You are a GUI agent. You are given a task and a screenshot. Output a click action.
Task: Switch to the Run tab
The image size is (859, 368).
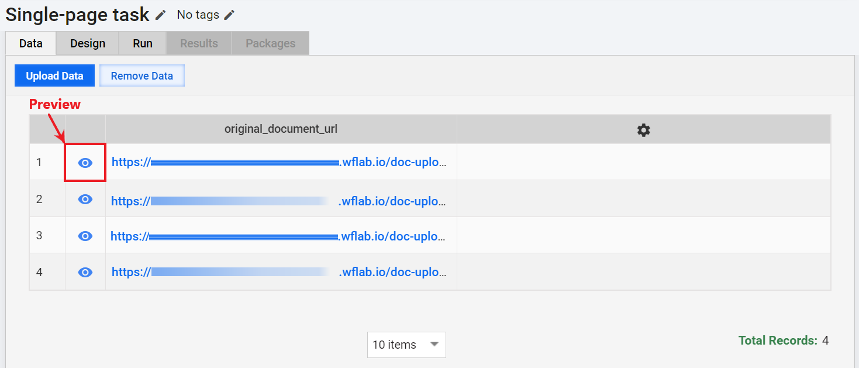coord(143,43)
